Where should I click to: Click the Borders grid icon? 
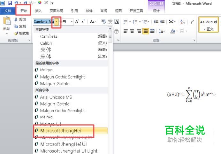point(182,31)
